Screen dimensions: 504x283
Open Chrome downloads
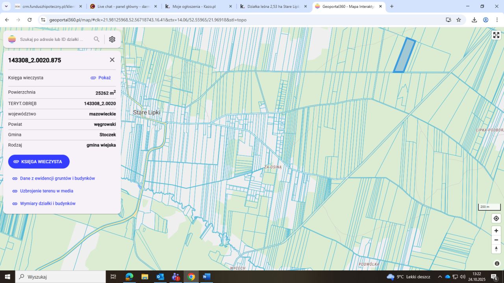click(474, 20)
